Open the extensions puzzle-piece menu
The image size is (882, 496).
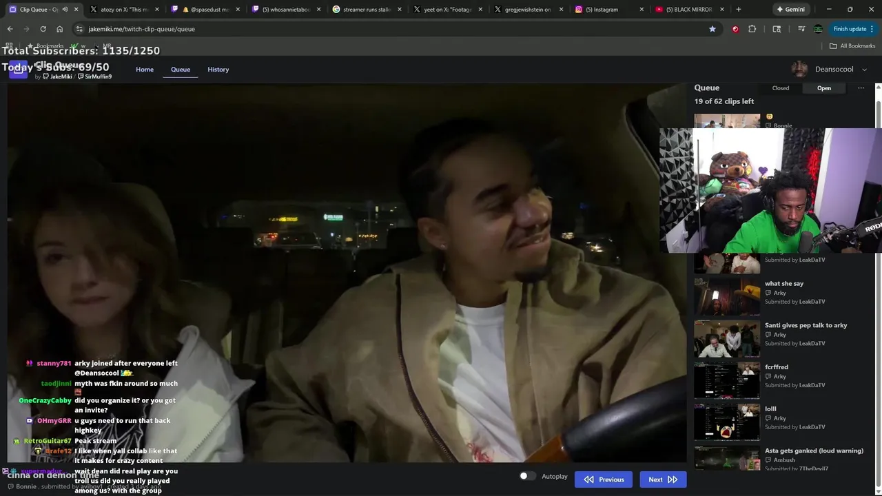coord(752,29)
